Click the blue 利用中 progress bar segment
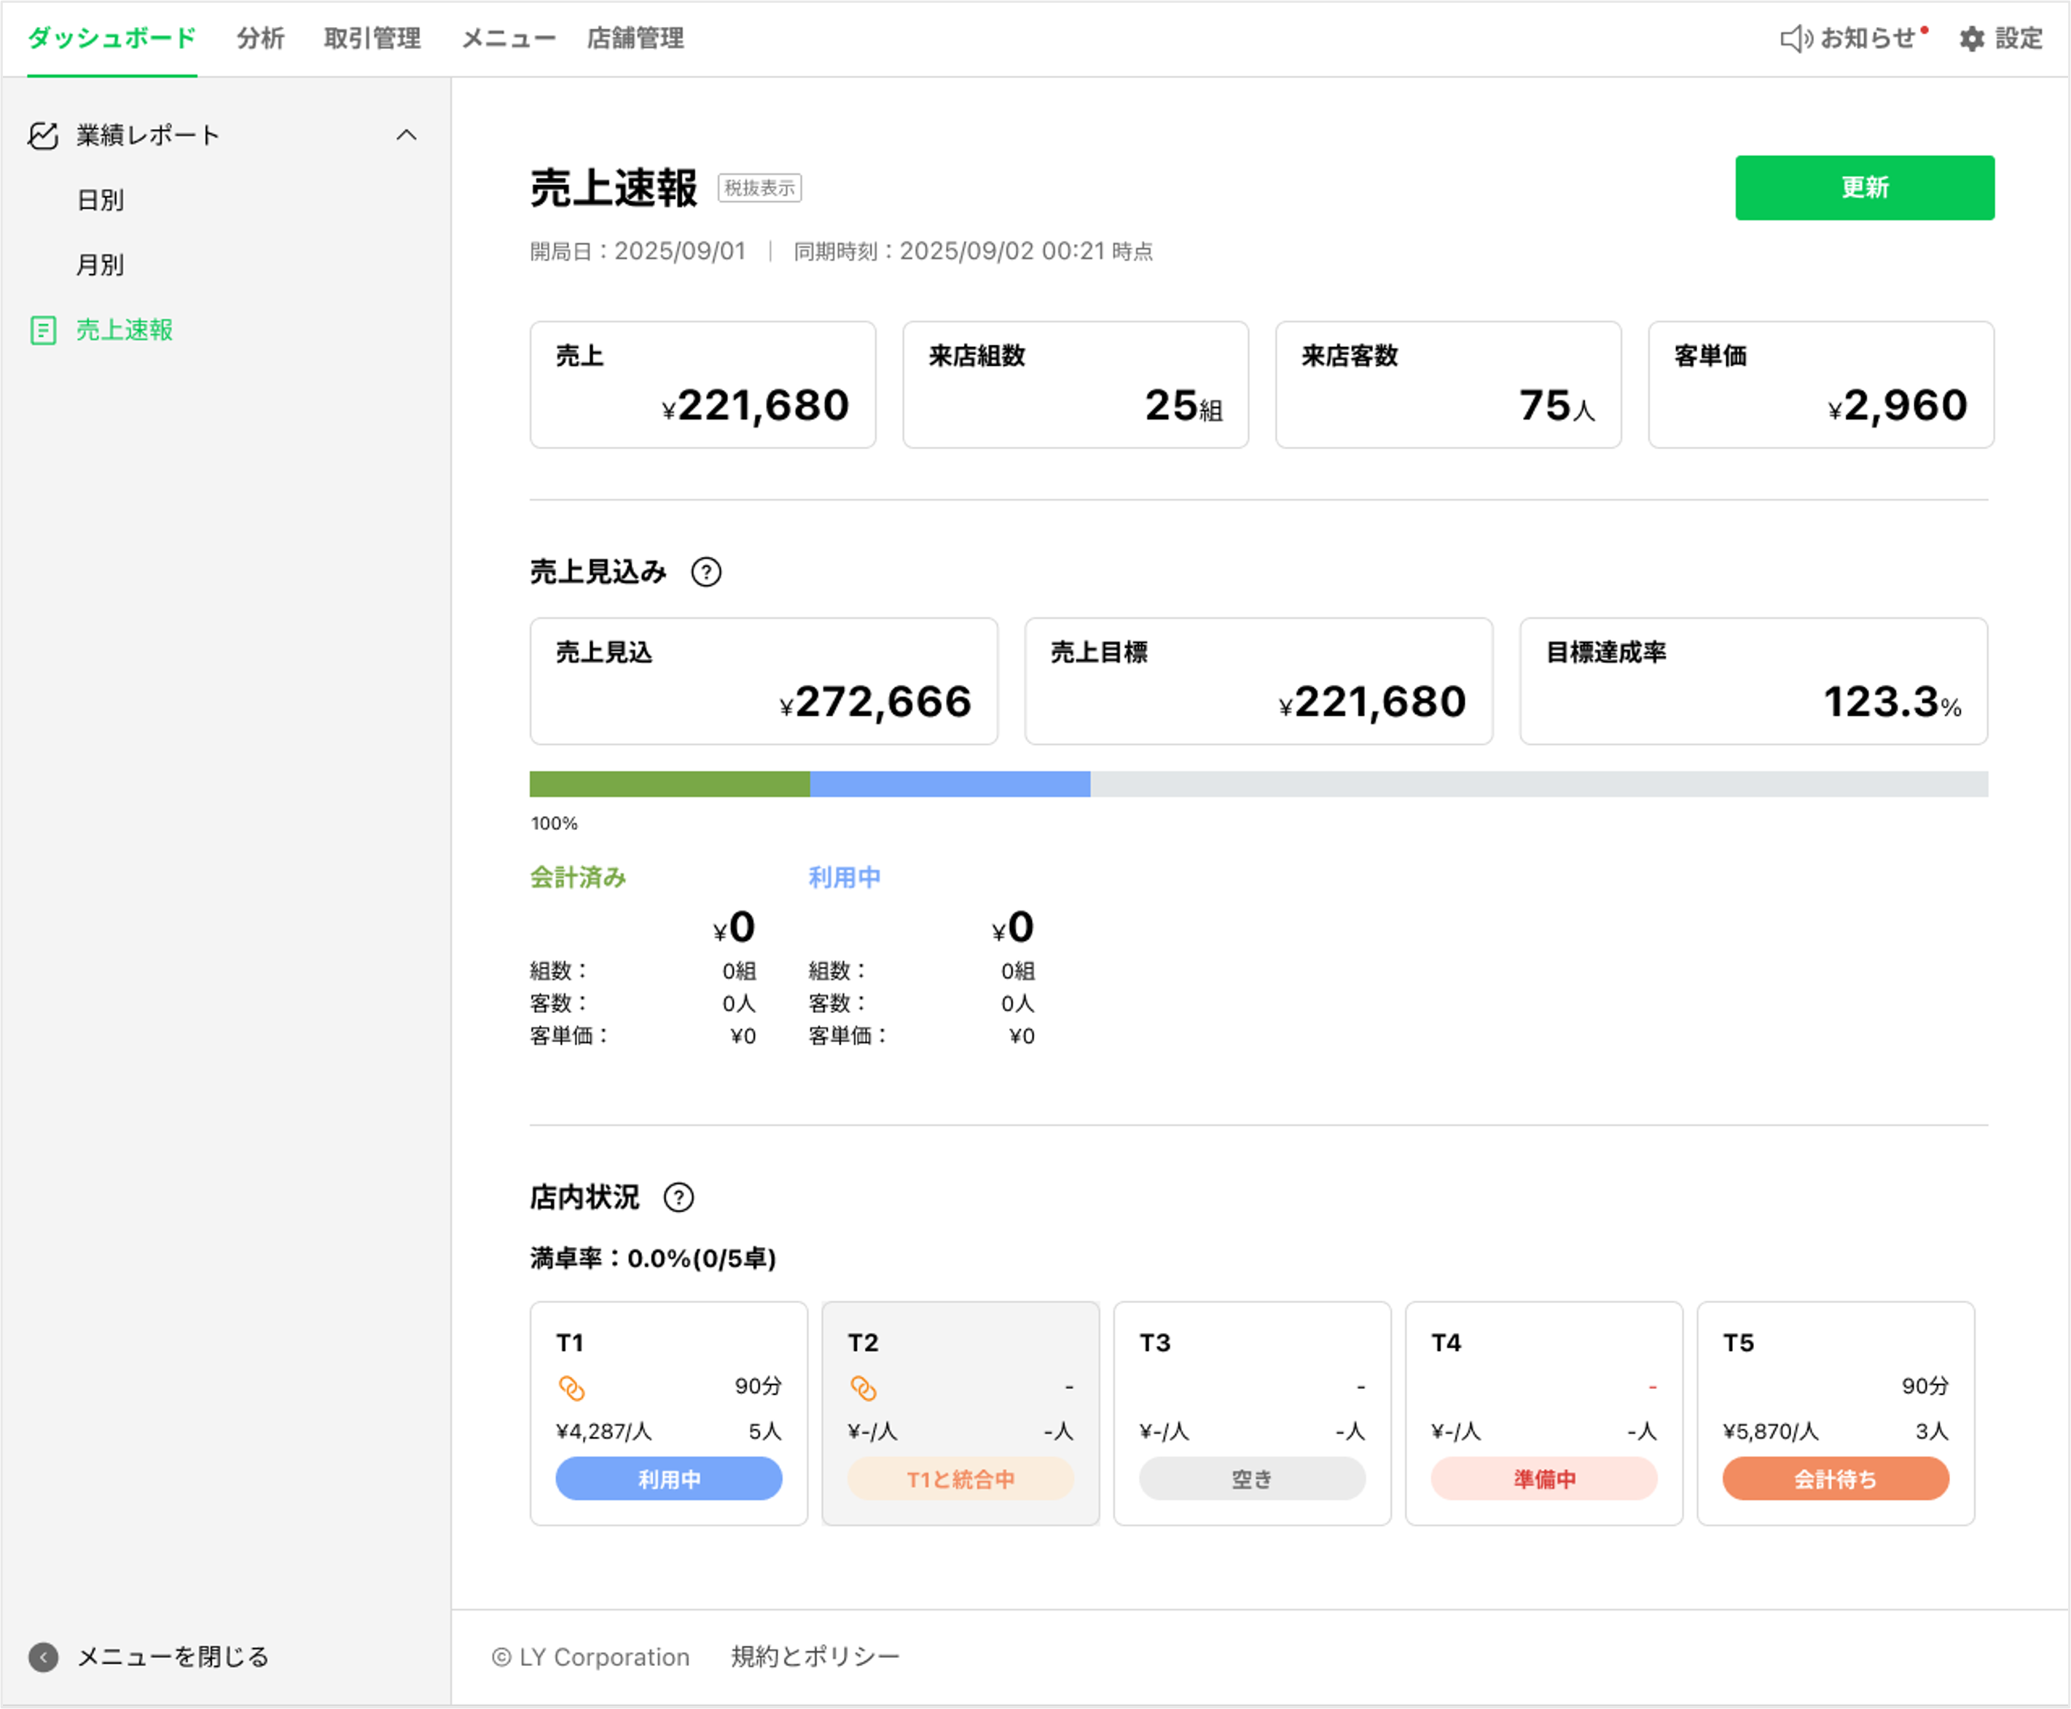This screenshot has height=1709, width=2071. pos(950,783)
